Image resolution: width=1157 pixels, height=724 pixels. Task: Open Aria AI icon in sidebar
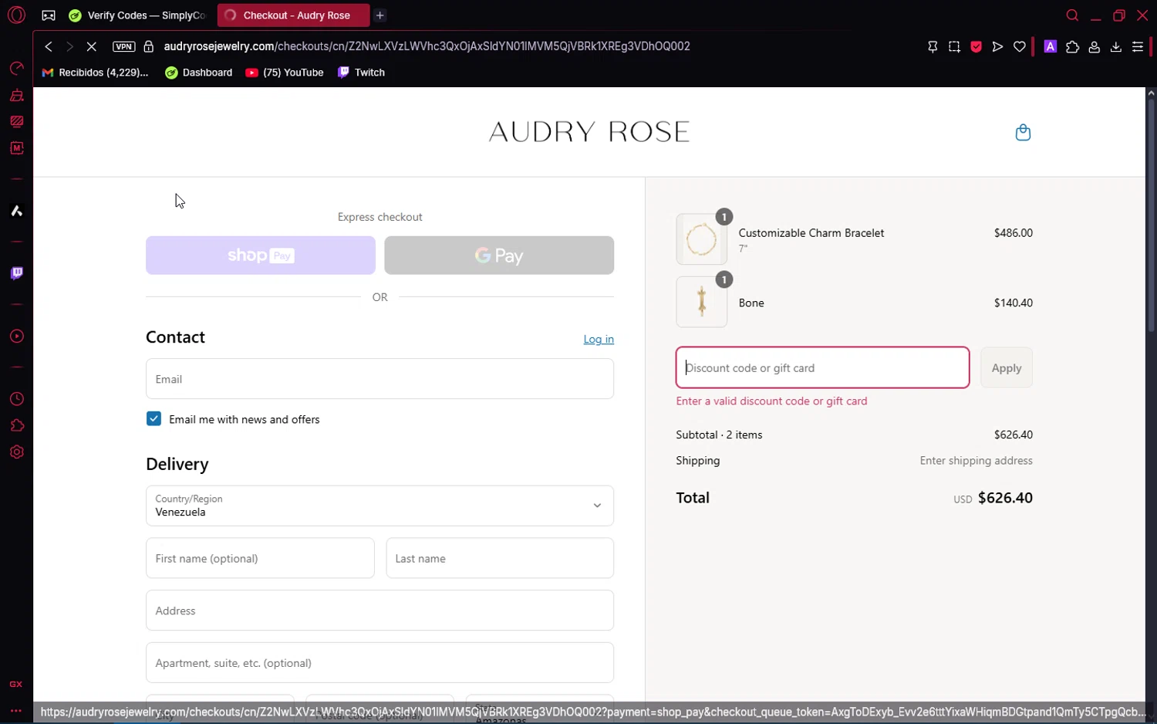point(16,211)
